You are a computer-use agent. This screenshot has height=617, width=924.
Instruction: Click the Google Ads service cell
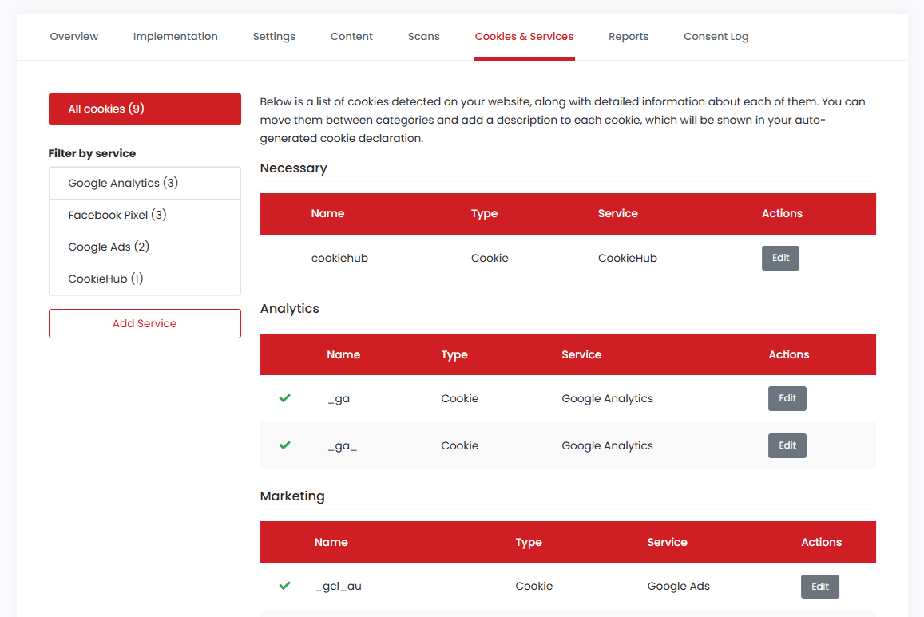[x=678, y=587]
